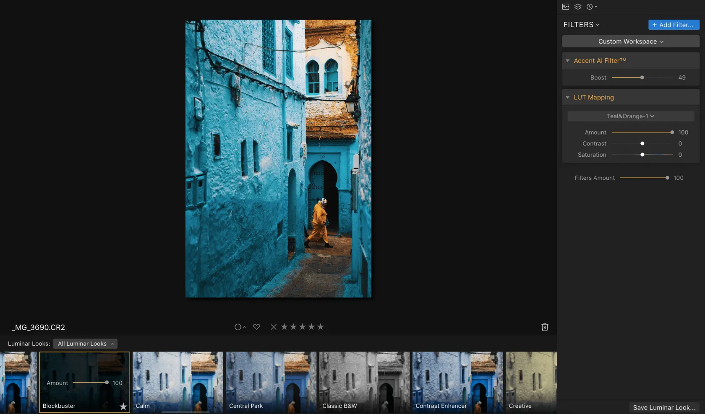The image size is (705, 414).
Task: Click the trash icon to delete photo
Action: tap(545, 327)
